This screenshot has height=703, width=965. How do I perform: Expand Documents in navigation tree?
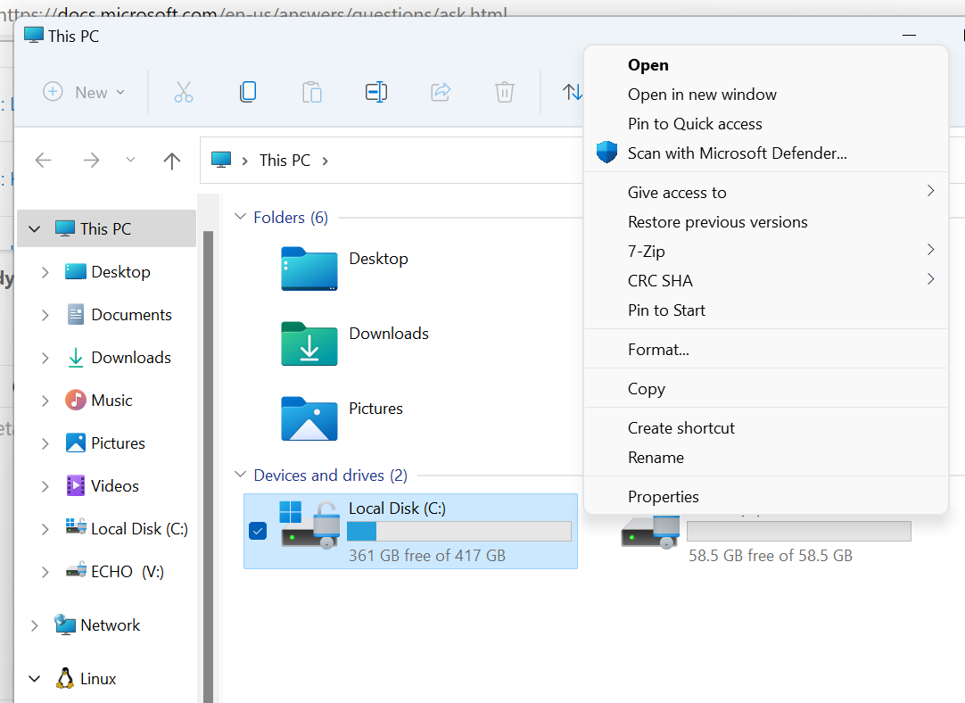tap(45, 315)
